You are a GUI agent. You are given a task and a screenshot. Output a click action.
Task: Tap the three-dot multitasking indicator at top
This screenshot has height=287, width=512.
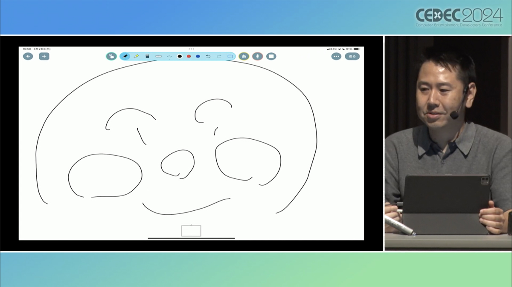point(191,49)
